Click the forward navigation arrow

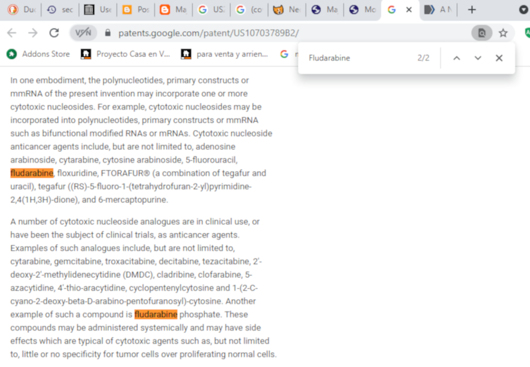tap(32, 33)
